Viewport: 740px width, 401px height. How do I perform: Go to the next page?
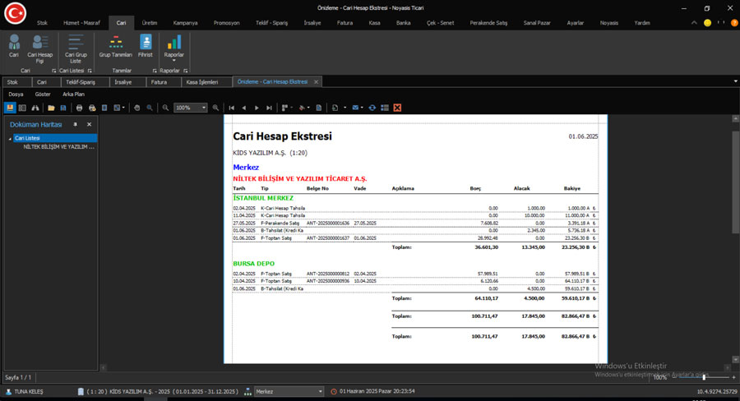[x=257, y=108]
